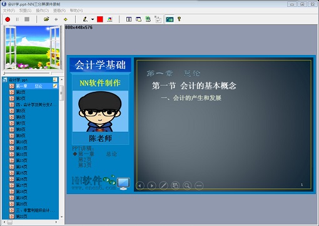Click the horizontal scrollbar right arrow
This screenshot has height=226, width=319.
56,222
